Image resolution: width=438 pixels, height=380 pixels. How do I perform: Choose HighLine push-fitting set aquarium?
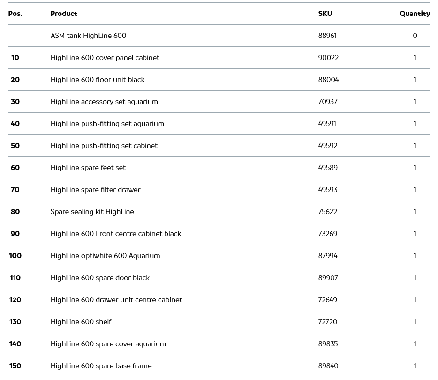click(107, 124)
